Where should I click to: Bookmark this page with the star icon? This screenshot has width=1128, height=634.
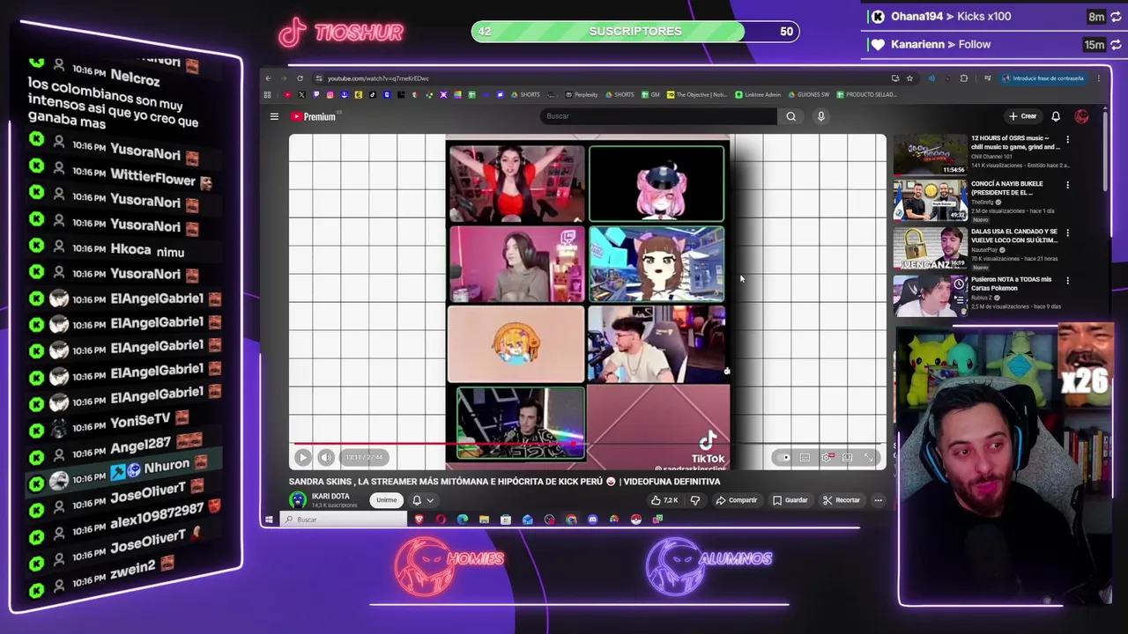909,78
